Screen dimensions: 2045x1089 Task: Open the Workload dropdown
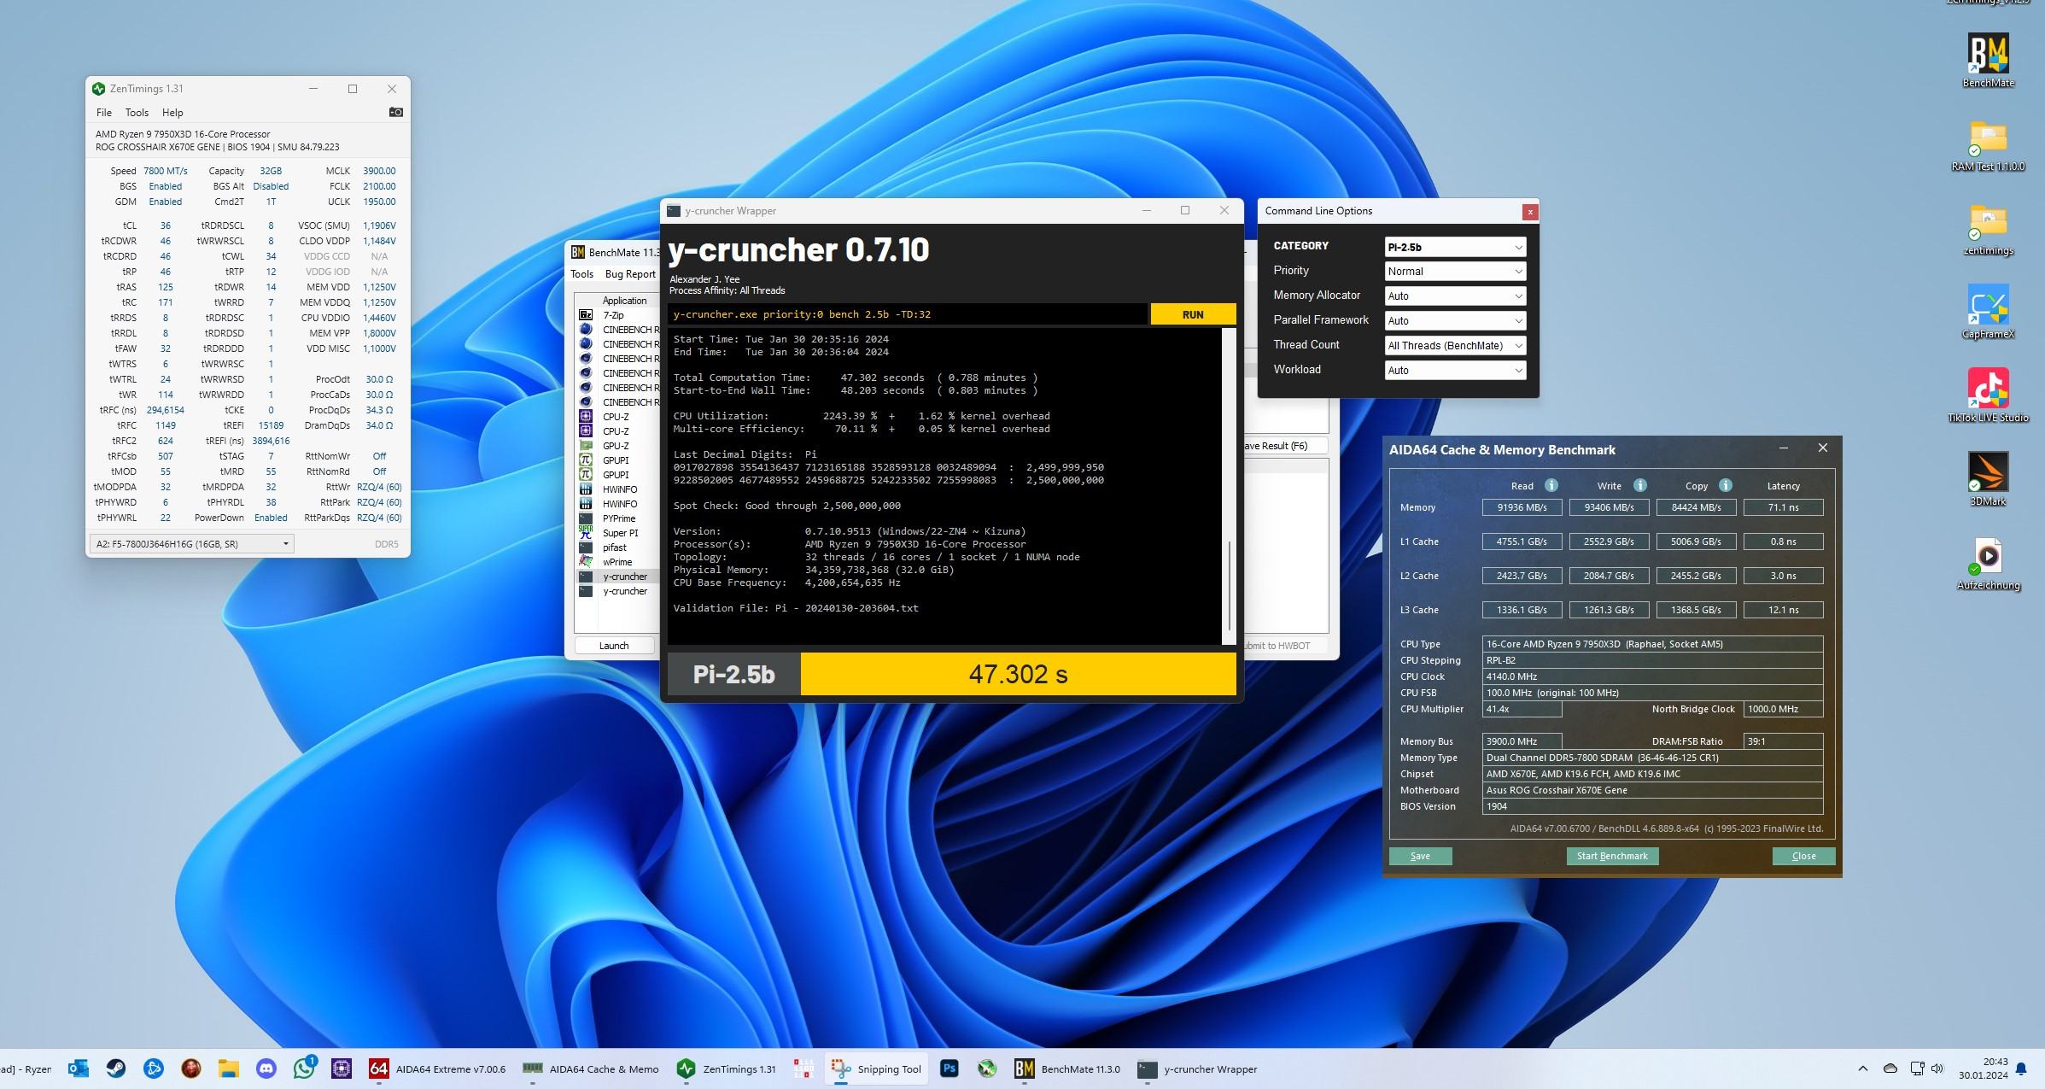tap(1454, 371)
